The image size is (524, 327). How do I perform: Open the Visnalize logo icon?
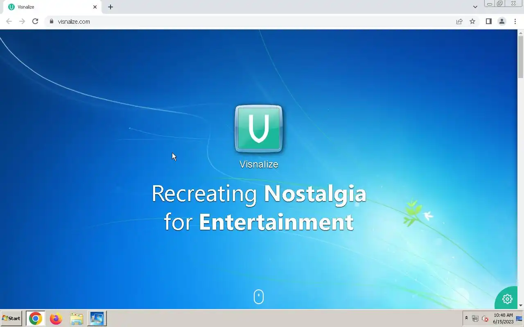pyautogui.click(x=259, y=129)
